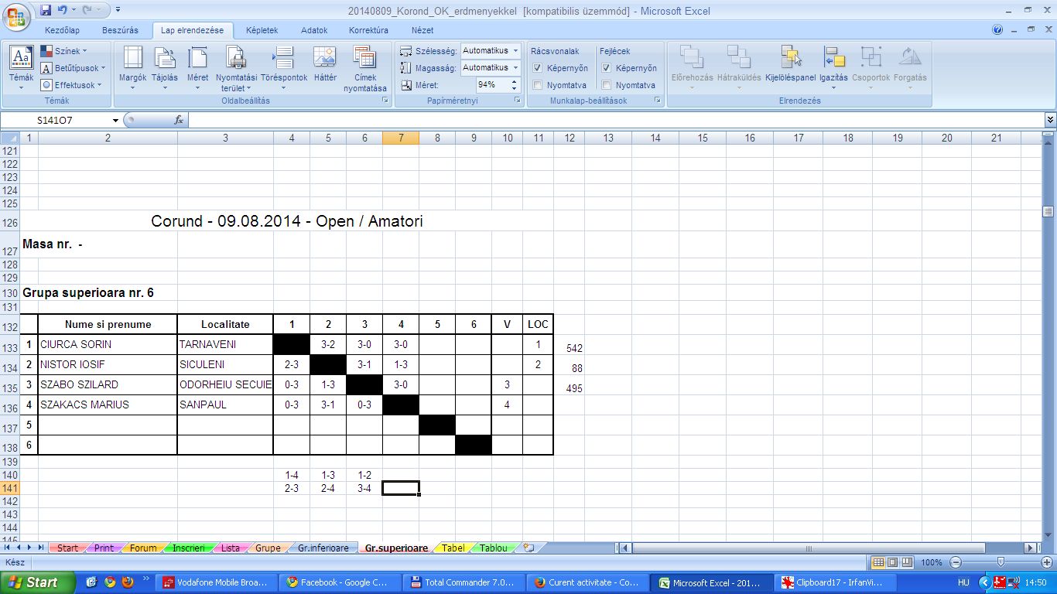The width and height of the screenshot is (1057, 594).
Task: Click Firefox quick launch icon
Action: (128, 582)
